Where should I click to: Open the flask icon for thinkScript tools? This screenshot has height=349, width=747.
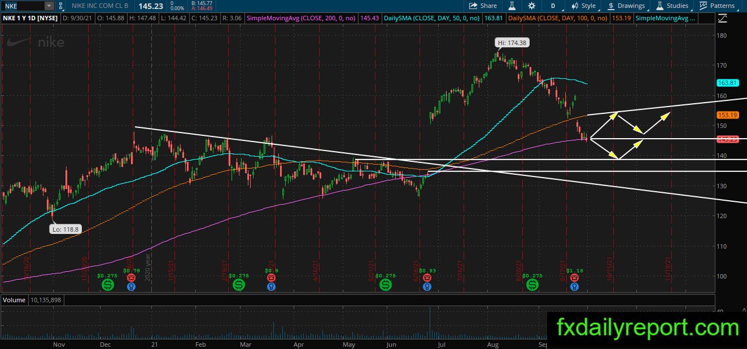(513, 6)
